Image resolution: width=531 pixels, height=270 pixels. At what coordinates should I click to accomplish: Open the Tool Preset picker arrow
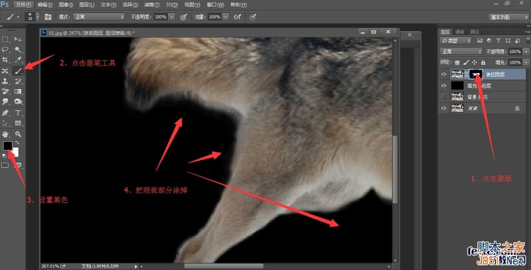point(18,17)
